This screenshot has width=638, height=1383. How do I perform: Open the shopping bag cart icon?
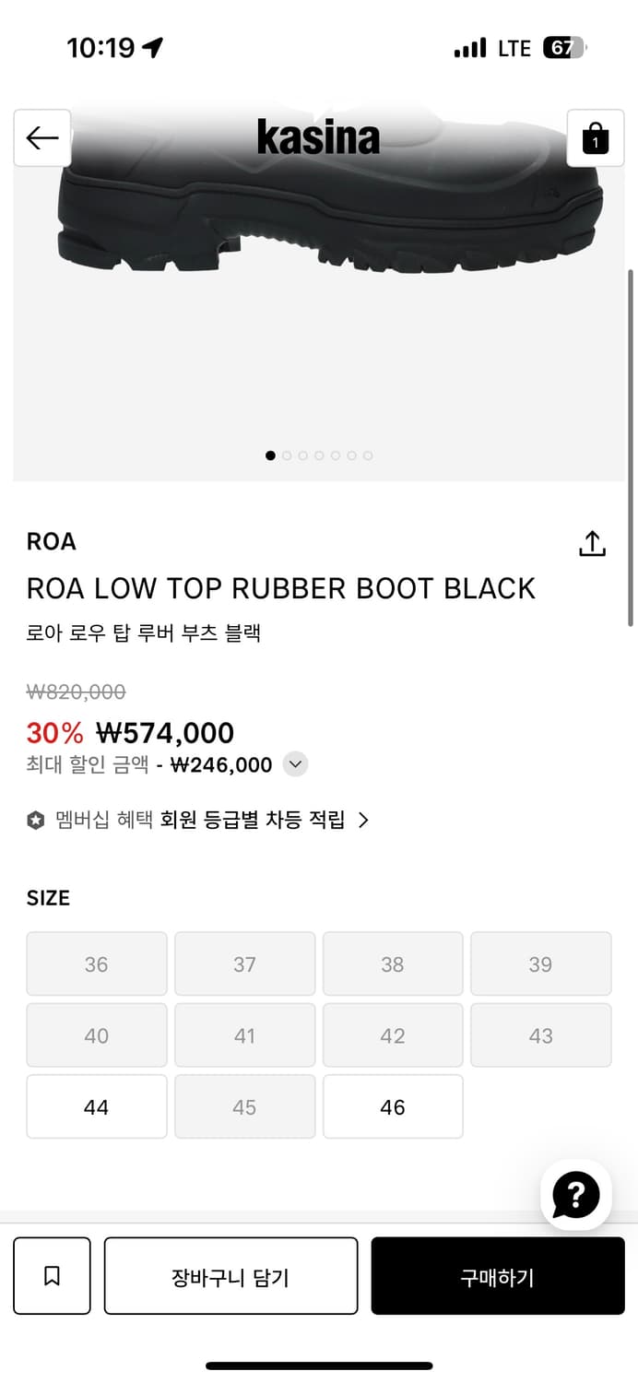click(595, 138)
